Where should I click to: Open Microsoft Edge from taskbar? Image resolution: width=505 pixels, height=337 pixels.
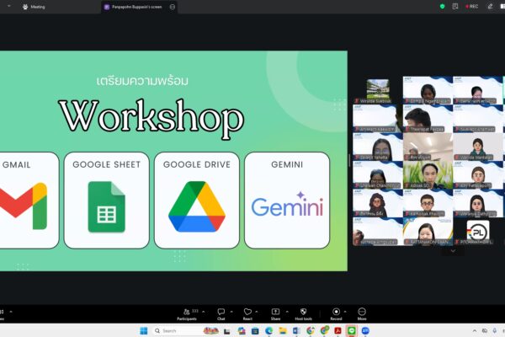(x=269, y=330)
